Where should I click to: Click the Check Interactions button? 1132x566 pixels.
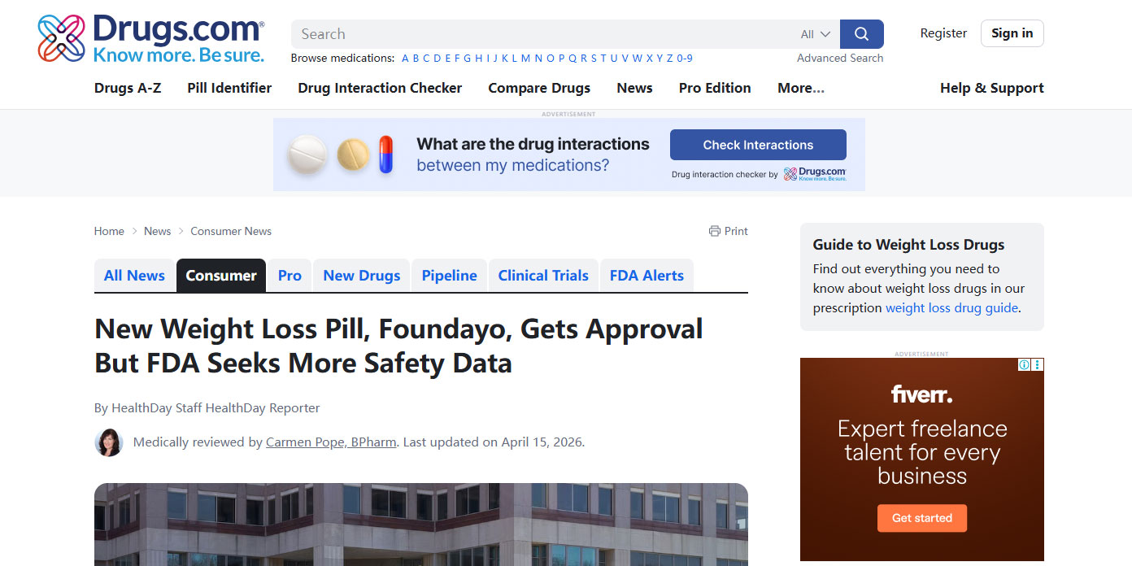(x=757, y=145)
